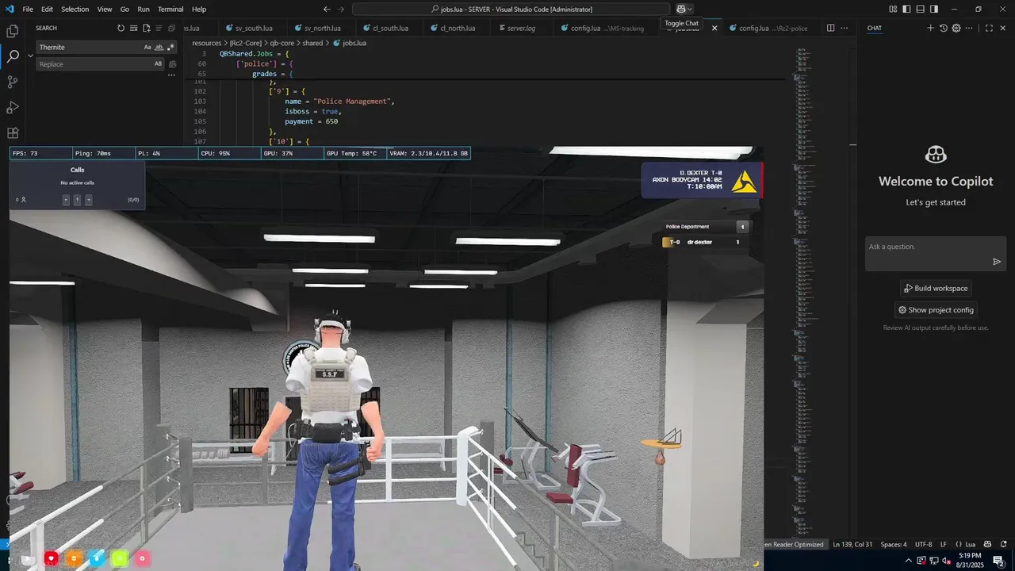Click view as tree icon in Search panel
The height and width of the screenshot is (571, 1015).
159,28
